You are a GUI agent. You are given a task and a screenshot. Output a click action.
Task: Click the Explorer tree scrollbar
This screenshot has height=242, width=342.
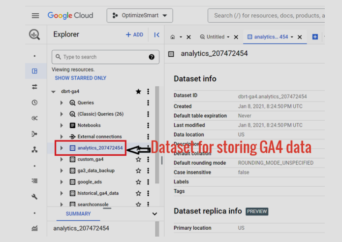point(157,135)
